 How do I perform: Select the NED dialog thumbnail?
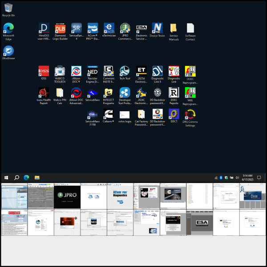click(x=93, y=222)
